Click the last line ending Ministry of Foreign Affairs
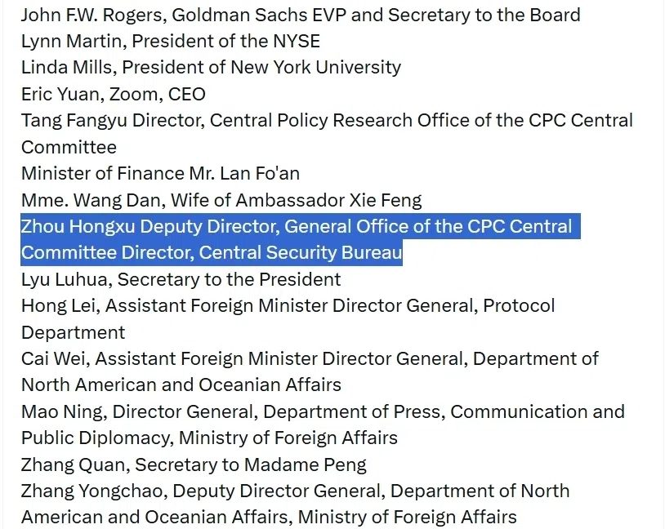Viewport: 665px width, 529px height. tap(269, 517)
